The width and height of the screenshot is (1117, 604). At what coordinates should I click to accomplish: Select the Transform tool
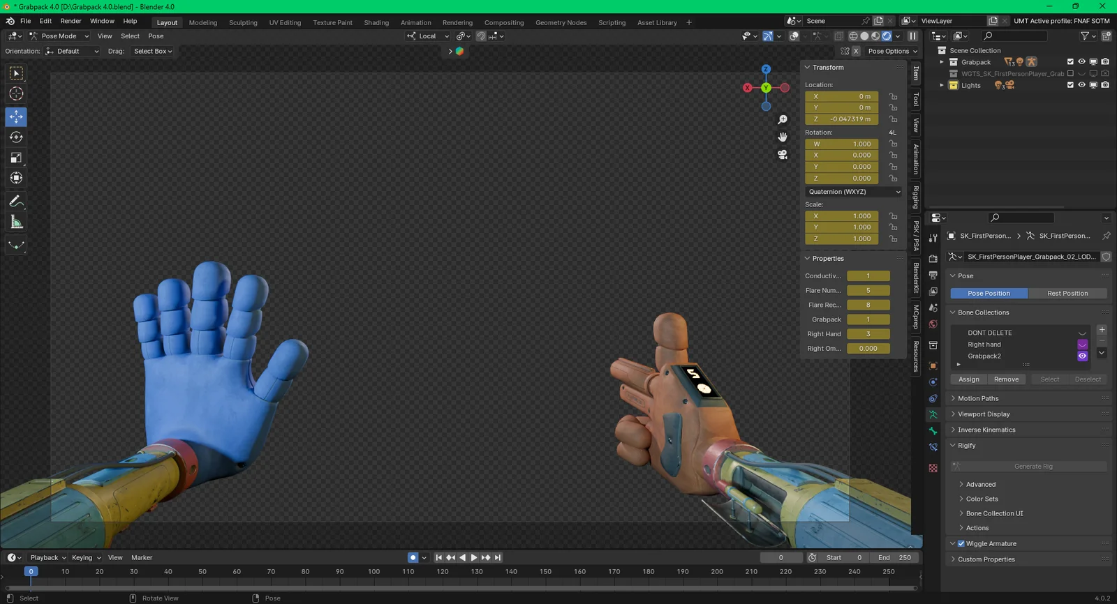tap(16, 179)
